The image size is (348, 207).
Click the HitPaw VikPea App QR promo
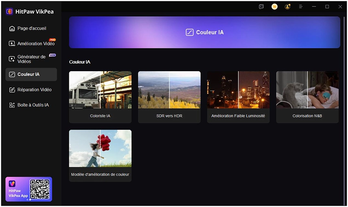click(29, 189)
